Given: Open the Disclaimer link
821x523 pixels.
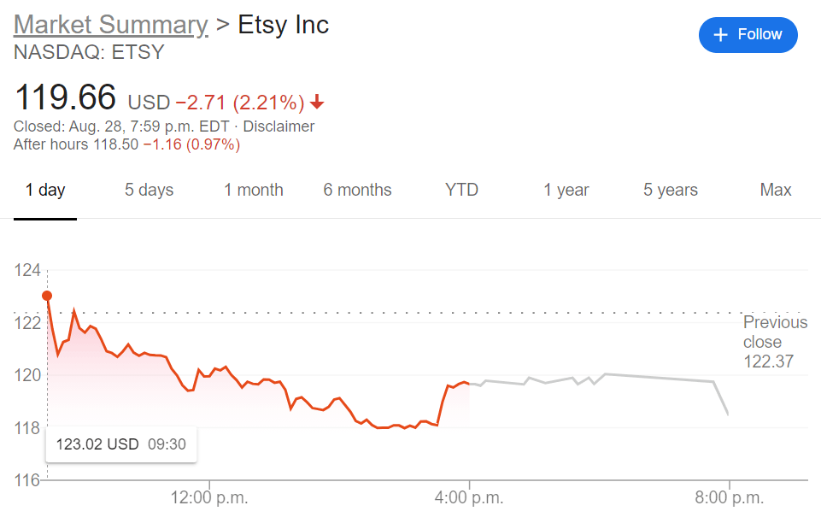Looking at the screenshot, I should pos(279,126).
